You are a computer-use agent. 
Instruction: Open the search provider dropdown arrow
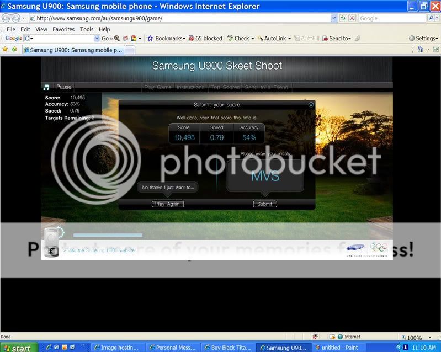point(437,18)
